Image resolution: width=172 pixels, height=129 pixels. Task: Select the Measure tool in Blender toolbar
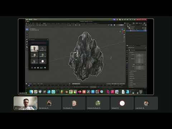click(x=27, y=47)
